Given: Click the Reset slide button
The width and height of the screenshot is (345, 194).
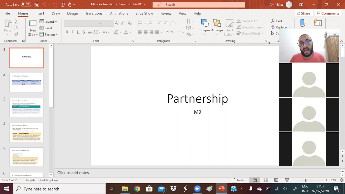Looking at the screenshot, I should coord(46,28).
